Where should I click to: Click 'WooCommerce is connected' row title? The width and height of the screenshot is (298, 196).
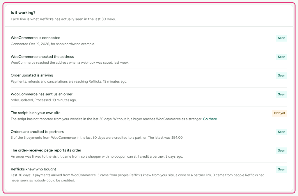(36, 38)
